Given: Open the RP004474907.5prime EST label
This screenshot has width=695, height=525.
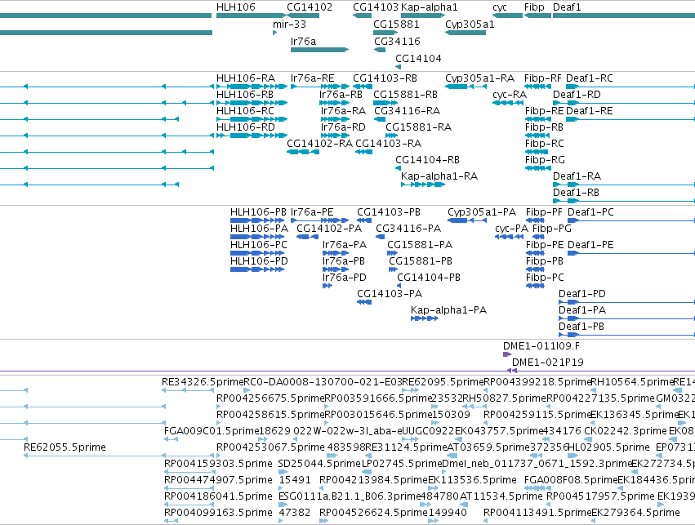Looking at the screenshot, I should (218, 480).
